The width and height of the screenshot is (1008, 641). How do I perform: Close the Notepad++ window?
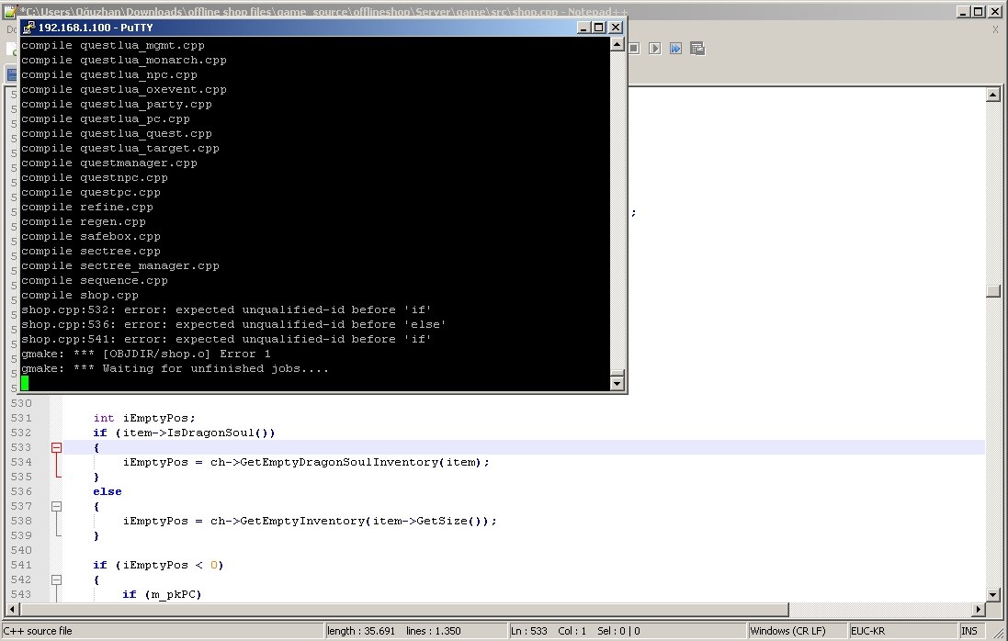(x=994, y=12)
